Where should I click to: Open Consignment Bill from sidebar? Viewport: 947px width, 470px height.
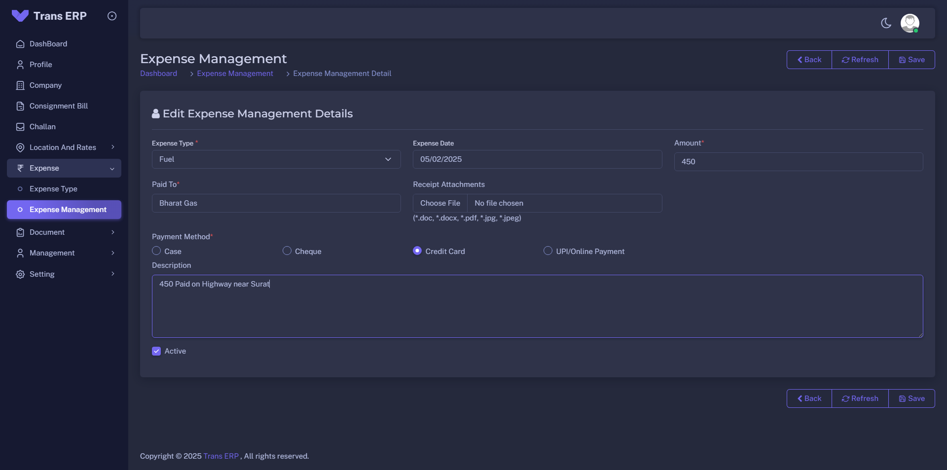click(x=64, y=106)
